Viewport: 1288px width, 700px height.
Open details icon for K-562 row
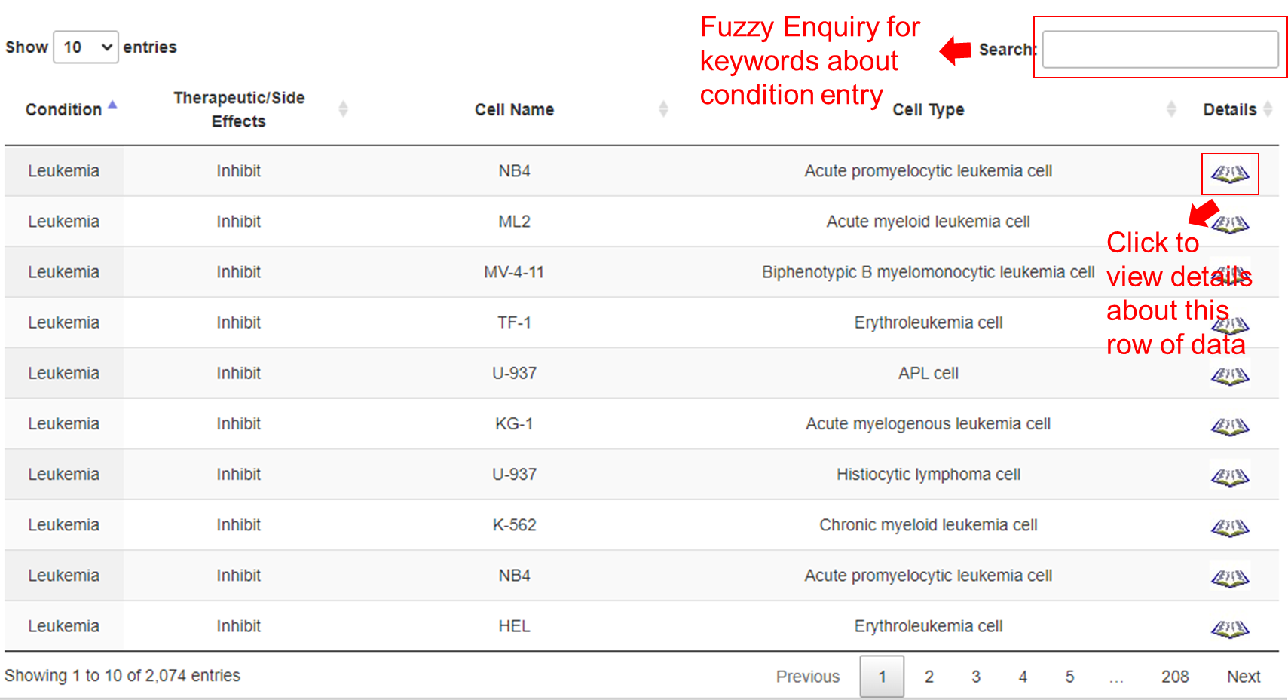1230,527
